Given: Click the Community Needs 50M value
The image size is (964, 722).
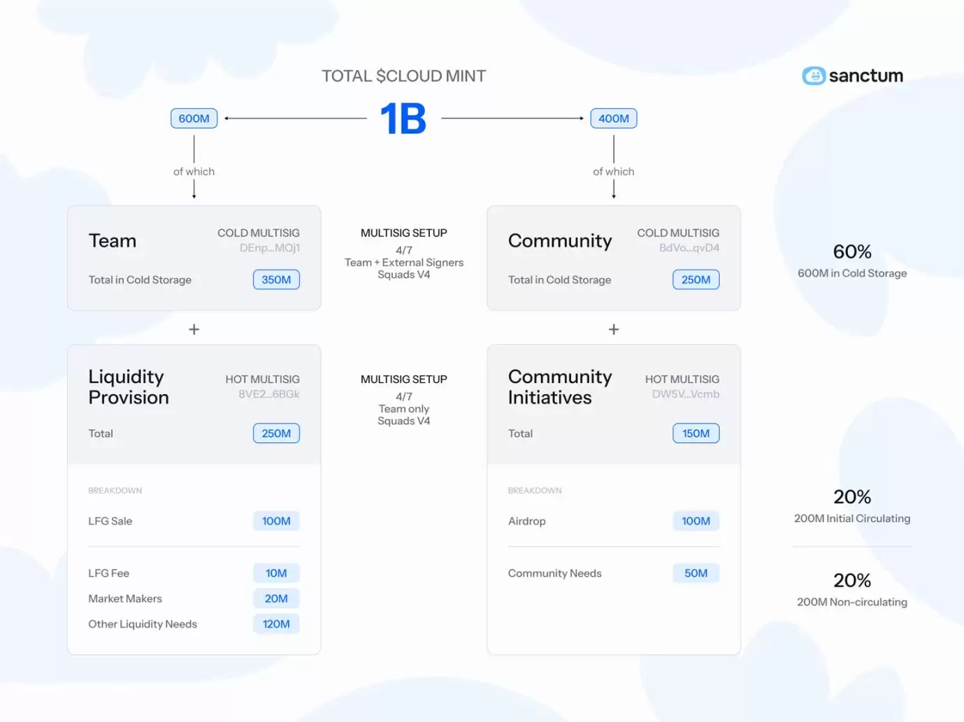Looking at the screenshot, I should pyautogui.click(x=696, y=573).
